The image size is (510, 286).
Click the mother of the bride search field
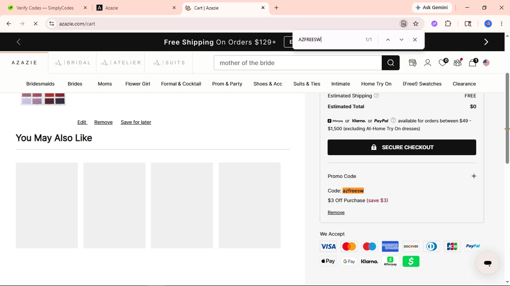pos(298,63)
